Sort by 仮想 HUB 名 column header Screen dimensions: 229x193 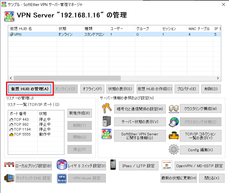(x=33, y=29)
